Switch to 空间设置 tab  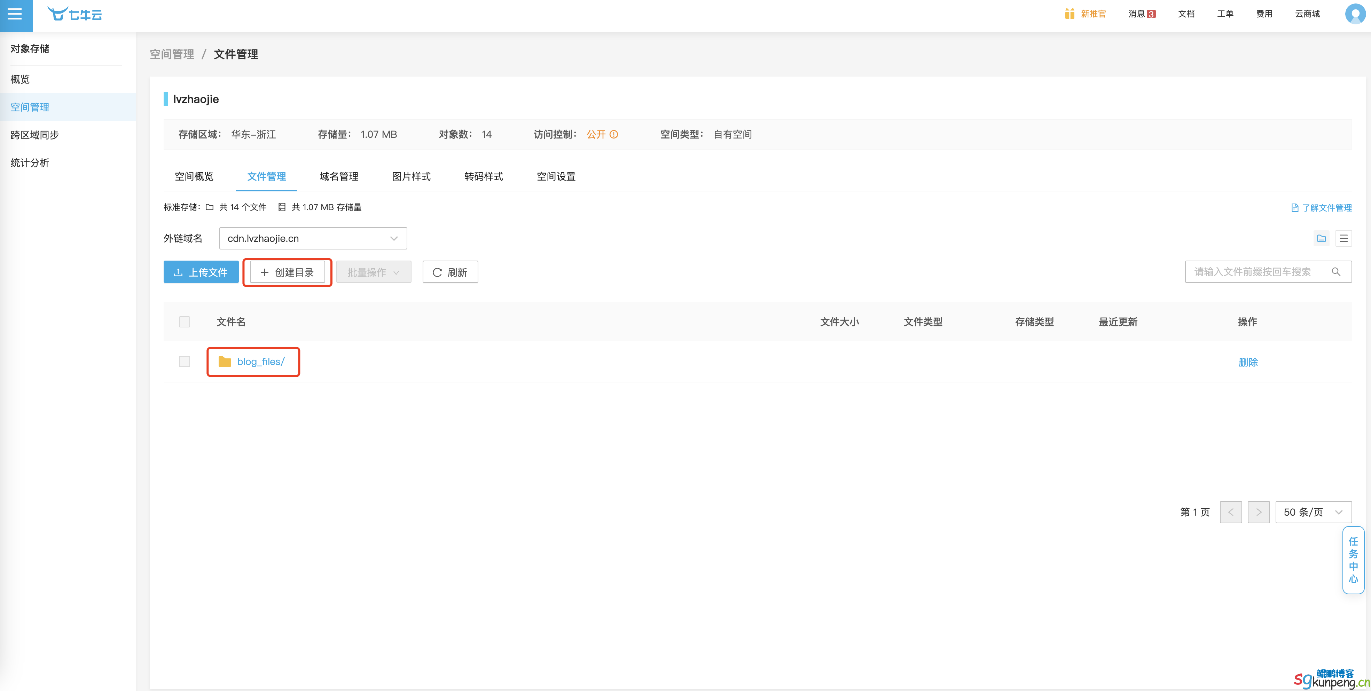coord(556,177)
